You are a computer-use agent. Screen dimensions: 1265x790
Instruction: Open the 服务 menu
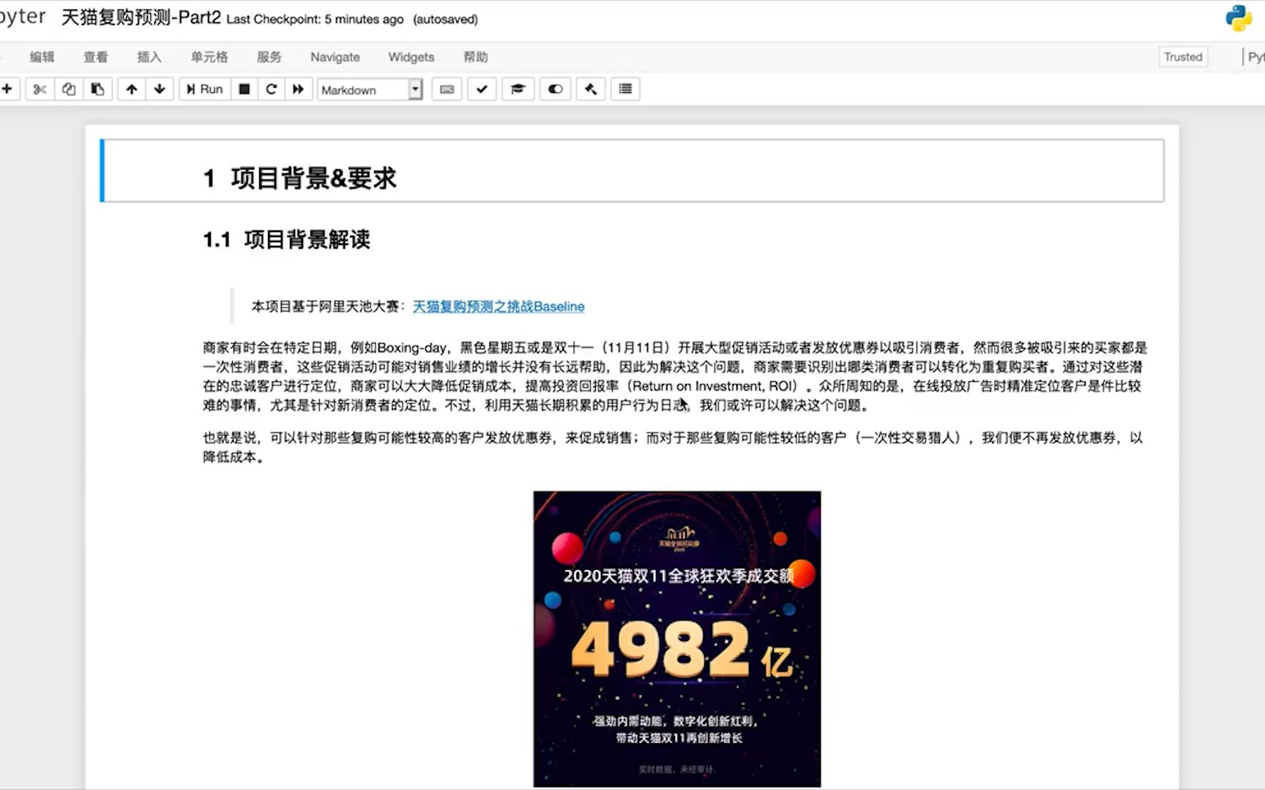[x=269, y=57]
